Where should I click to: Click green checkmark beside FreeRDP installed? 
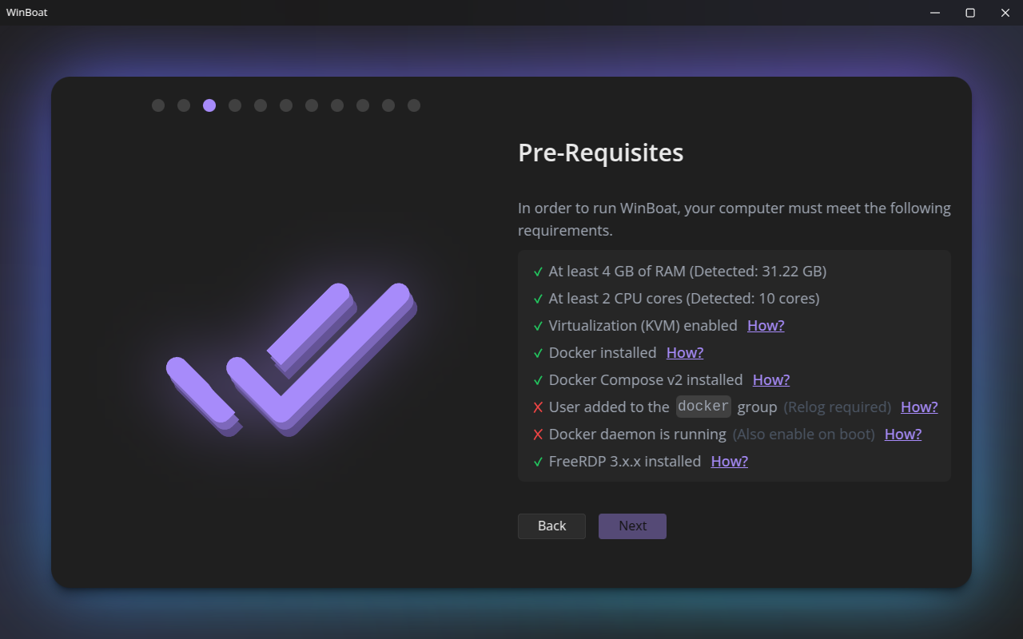[538, 462]
